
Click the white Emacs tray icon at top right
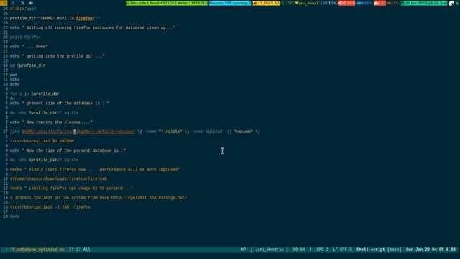point(451,3)
